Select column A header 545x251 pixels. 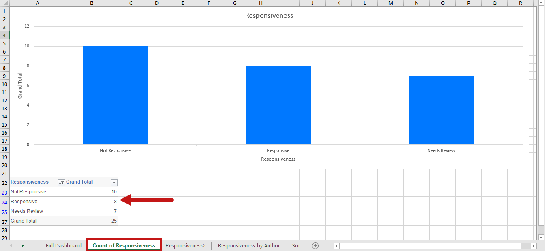(37, 3)
